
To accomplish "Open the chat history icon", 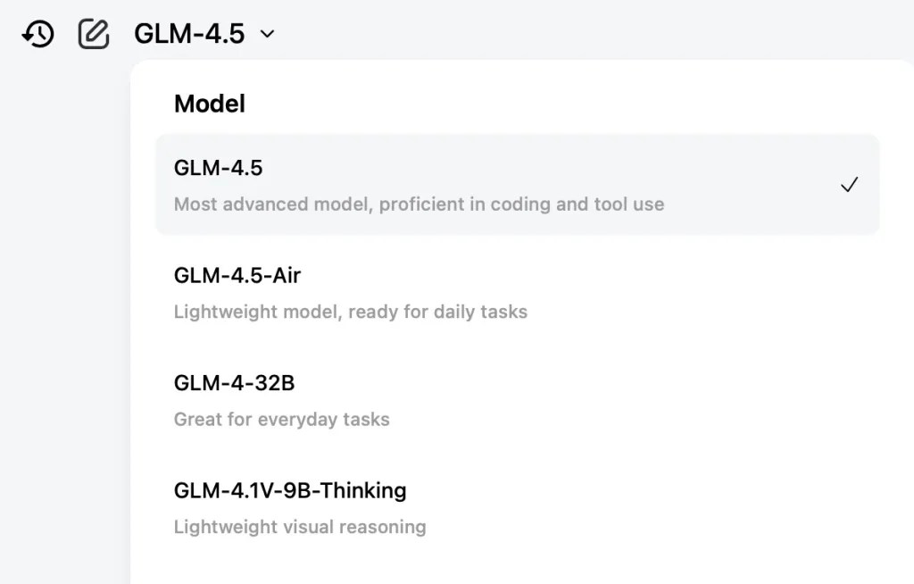I will [37, 34].
